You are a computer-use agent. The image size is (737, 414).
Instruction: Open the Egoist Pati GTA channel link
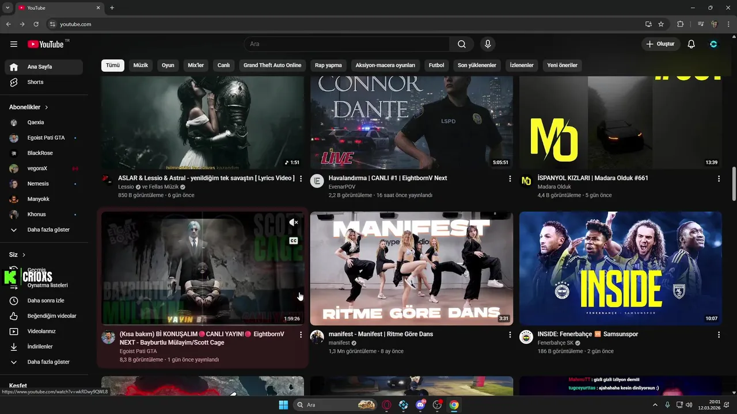(138, 351)
